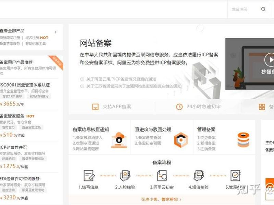274x205 pixels.
Task: Open 备案用户产品推荐 heading
Action: (16, 62)
